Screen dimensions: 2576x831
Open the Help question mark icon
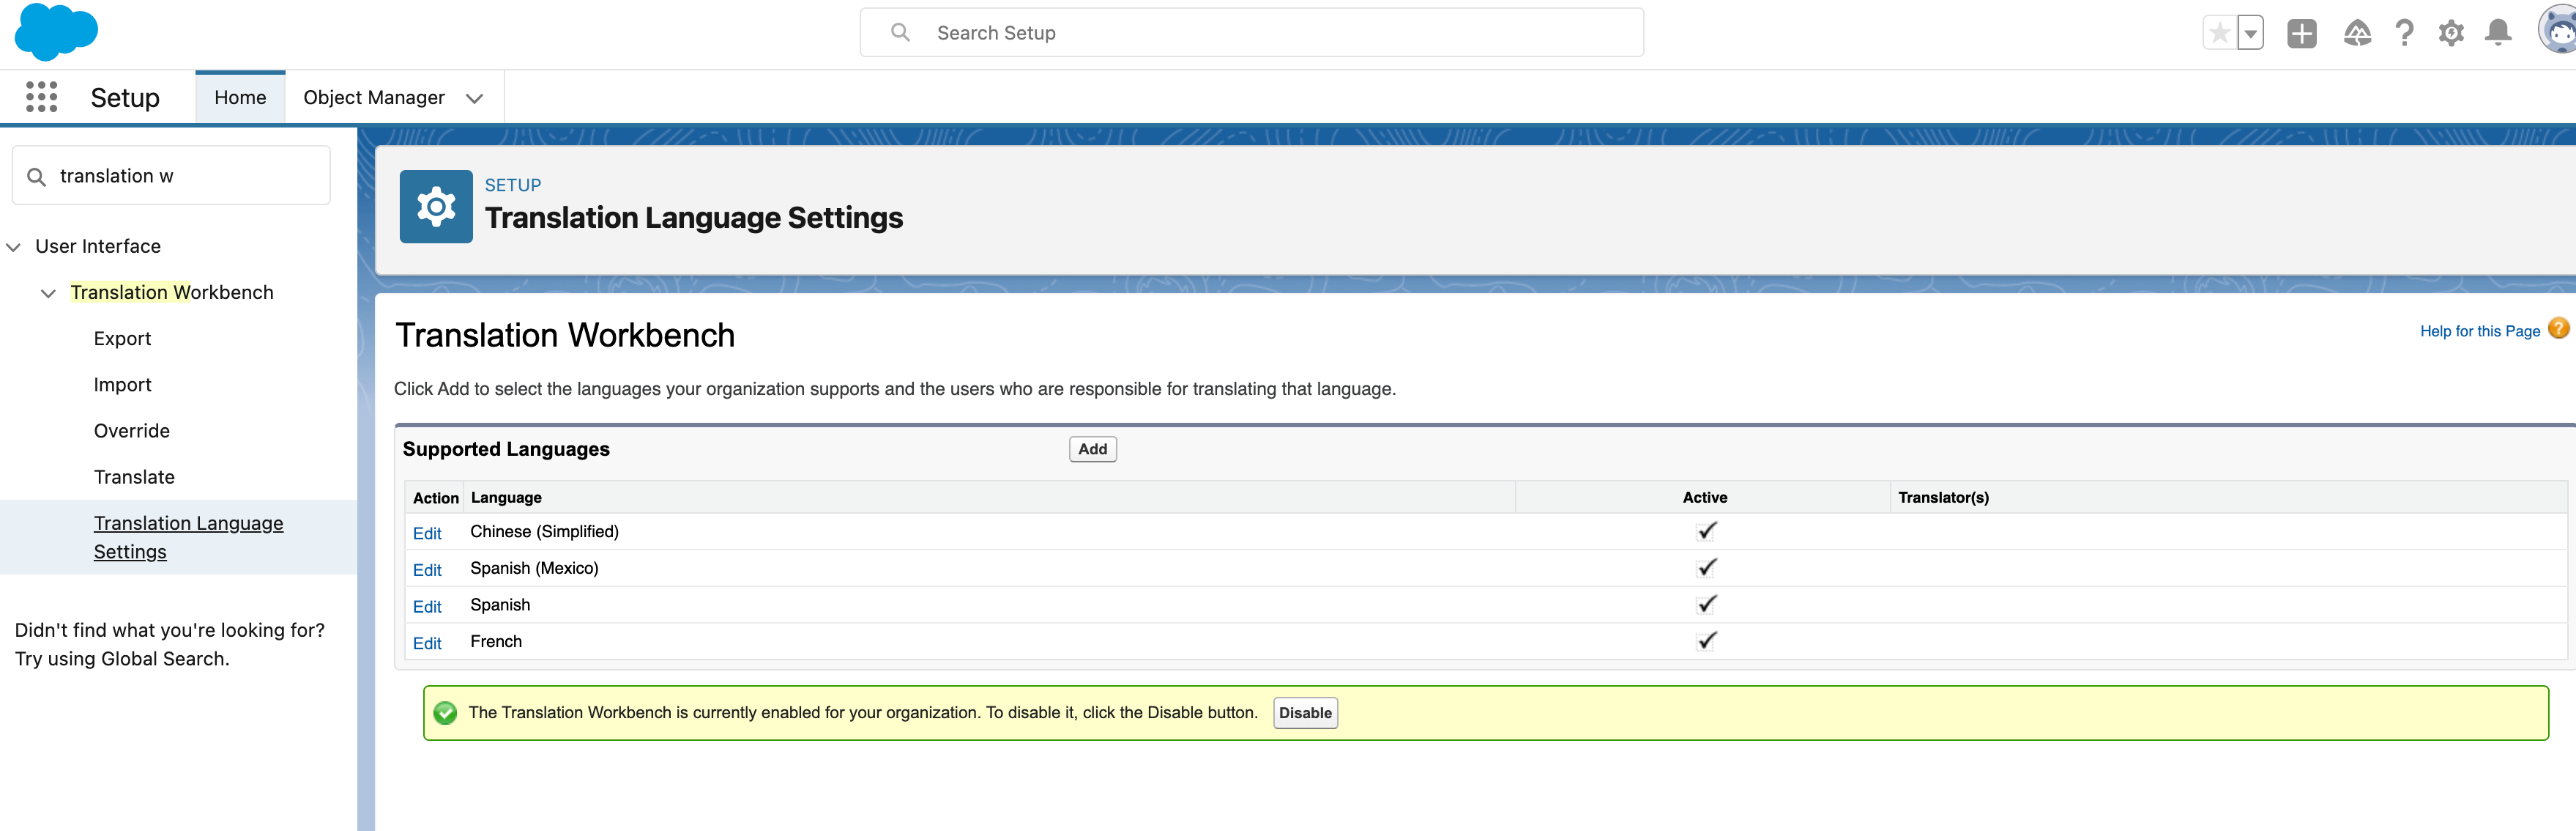[x=2404, y=33]
